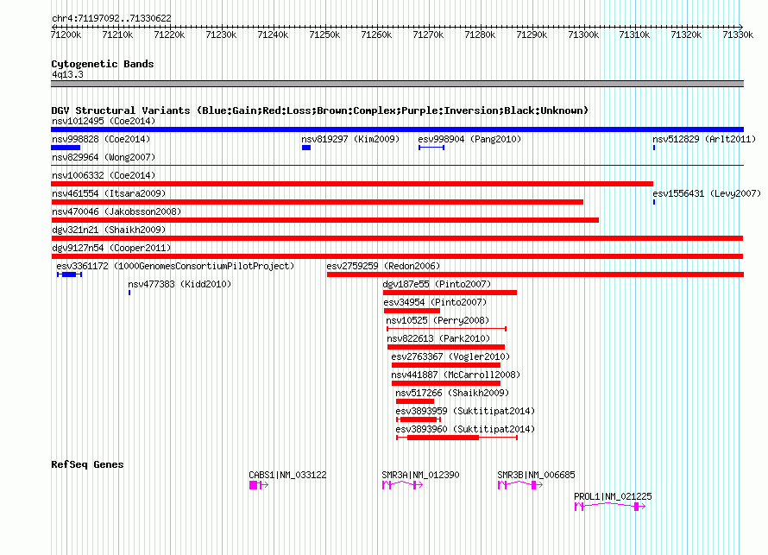Screen dimensions: 768x555
Task: Select nsv829964 (Wong2007) variant label
Action: coord(104,157)
